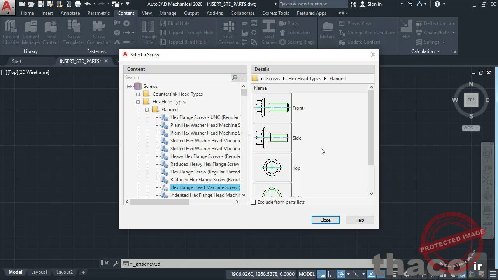Screen dimensions: 498x280
Task: Open the WCS coordinate system dropdown
Action: pyautogui.click(x=471, y=128)
